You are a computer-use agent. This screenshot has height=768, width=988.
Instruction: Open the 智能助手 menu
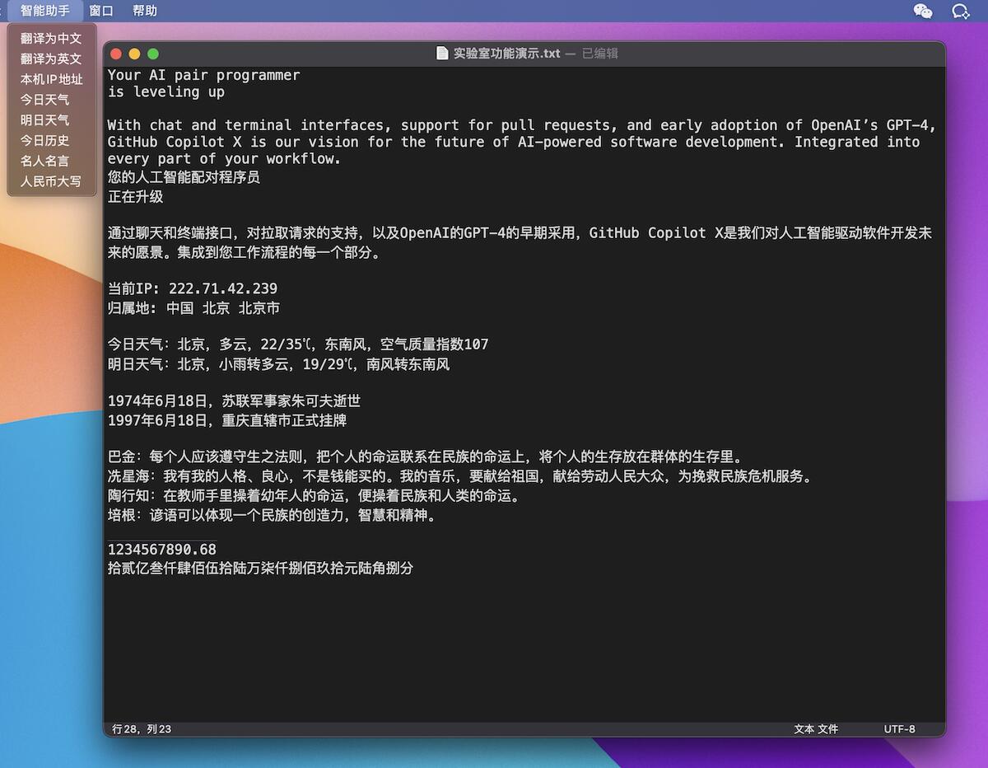(45, 11)
